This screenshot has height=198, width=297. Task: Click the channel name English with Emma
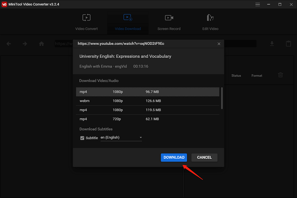[103, 66]
